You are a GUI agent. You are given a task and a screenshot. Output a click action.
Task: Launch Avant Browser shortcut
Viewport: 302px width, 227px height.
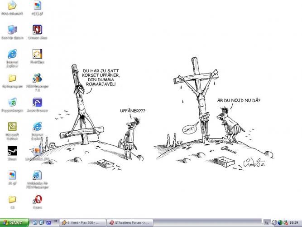coord(37,103)
